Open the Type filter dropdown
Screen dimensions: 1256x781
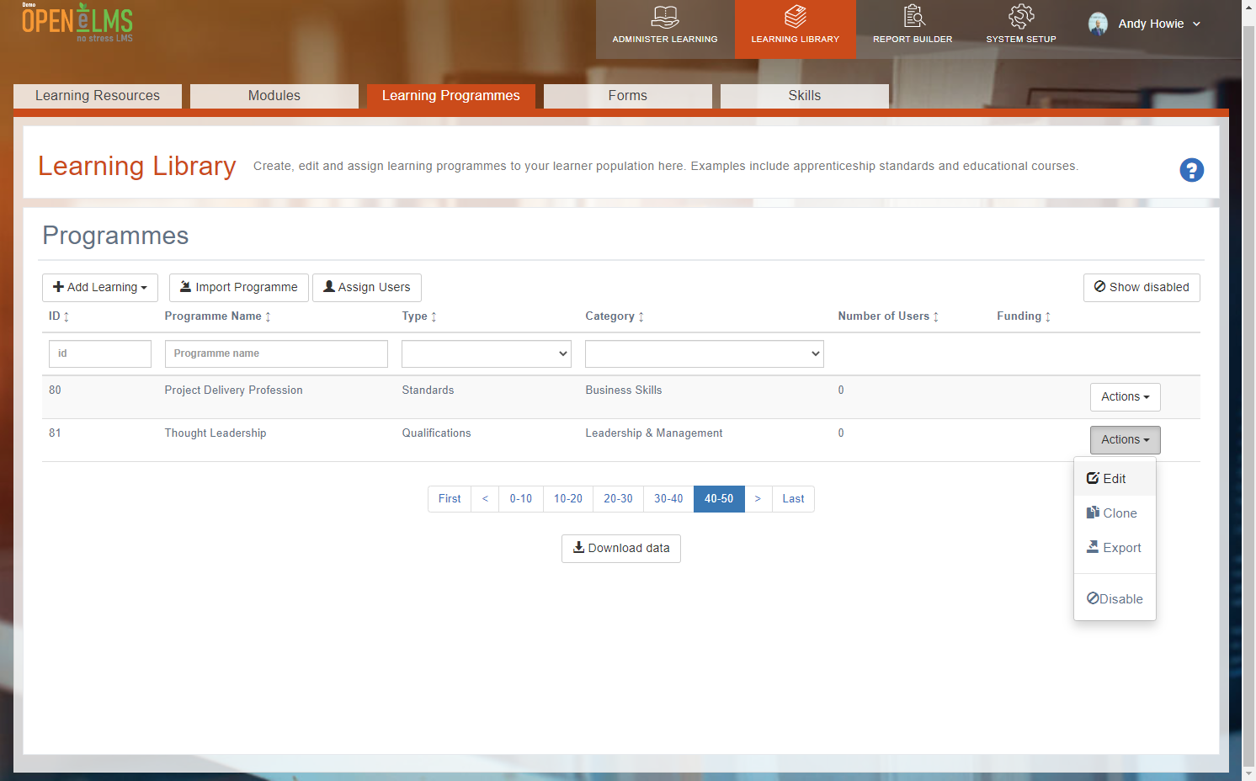point(487,353)
